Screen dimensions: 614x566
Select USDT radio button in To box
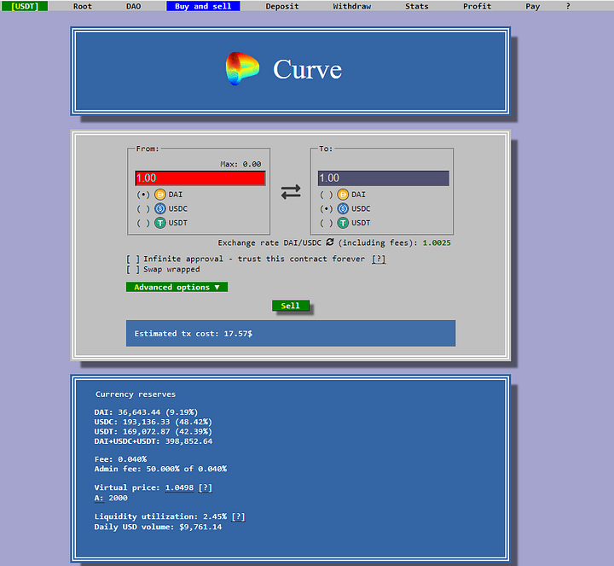[x=326, y=223]
